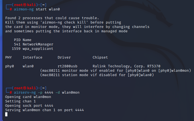Click the '-d' flag in airserv-ng command
The image size is (194, 121).
tap(58, 93)
